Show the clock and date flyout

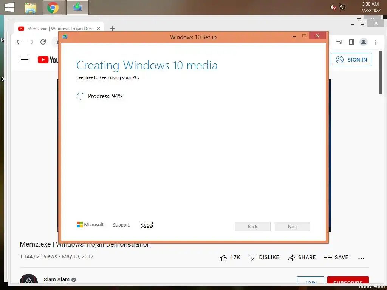click(x=370, y=7)
